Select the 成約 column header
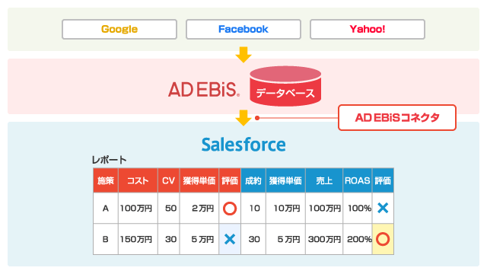Image resolution: width=487 pixels, height=274 pixels. click(x=253, y=180)
